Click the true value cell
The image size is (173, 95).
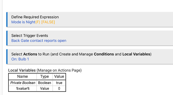tap(59, 83)
